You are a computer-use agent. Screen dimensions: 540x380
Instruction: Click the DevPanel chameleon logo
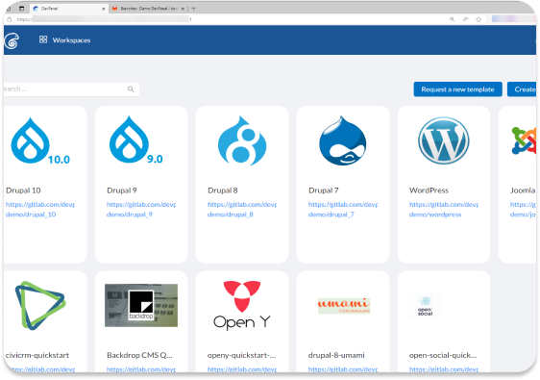click(12, 40)
